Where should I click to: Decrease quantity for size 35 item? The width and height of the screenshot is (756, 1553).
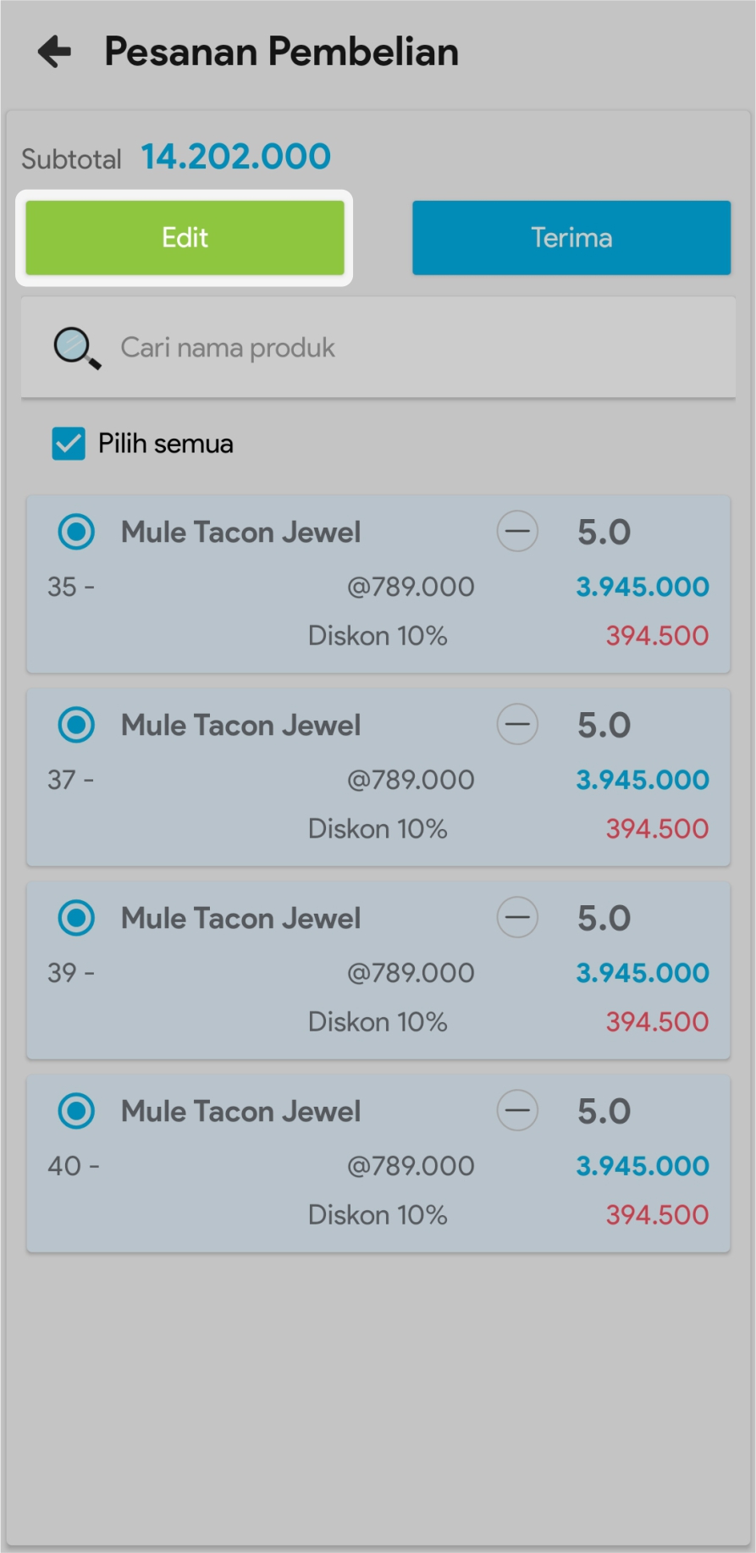click(517, 533)
